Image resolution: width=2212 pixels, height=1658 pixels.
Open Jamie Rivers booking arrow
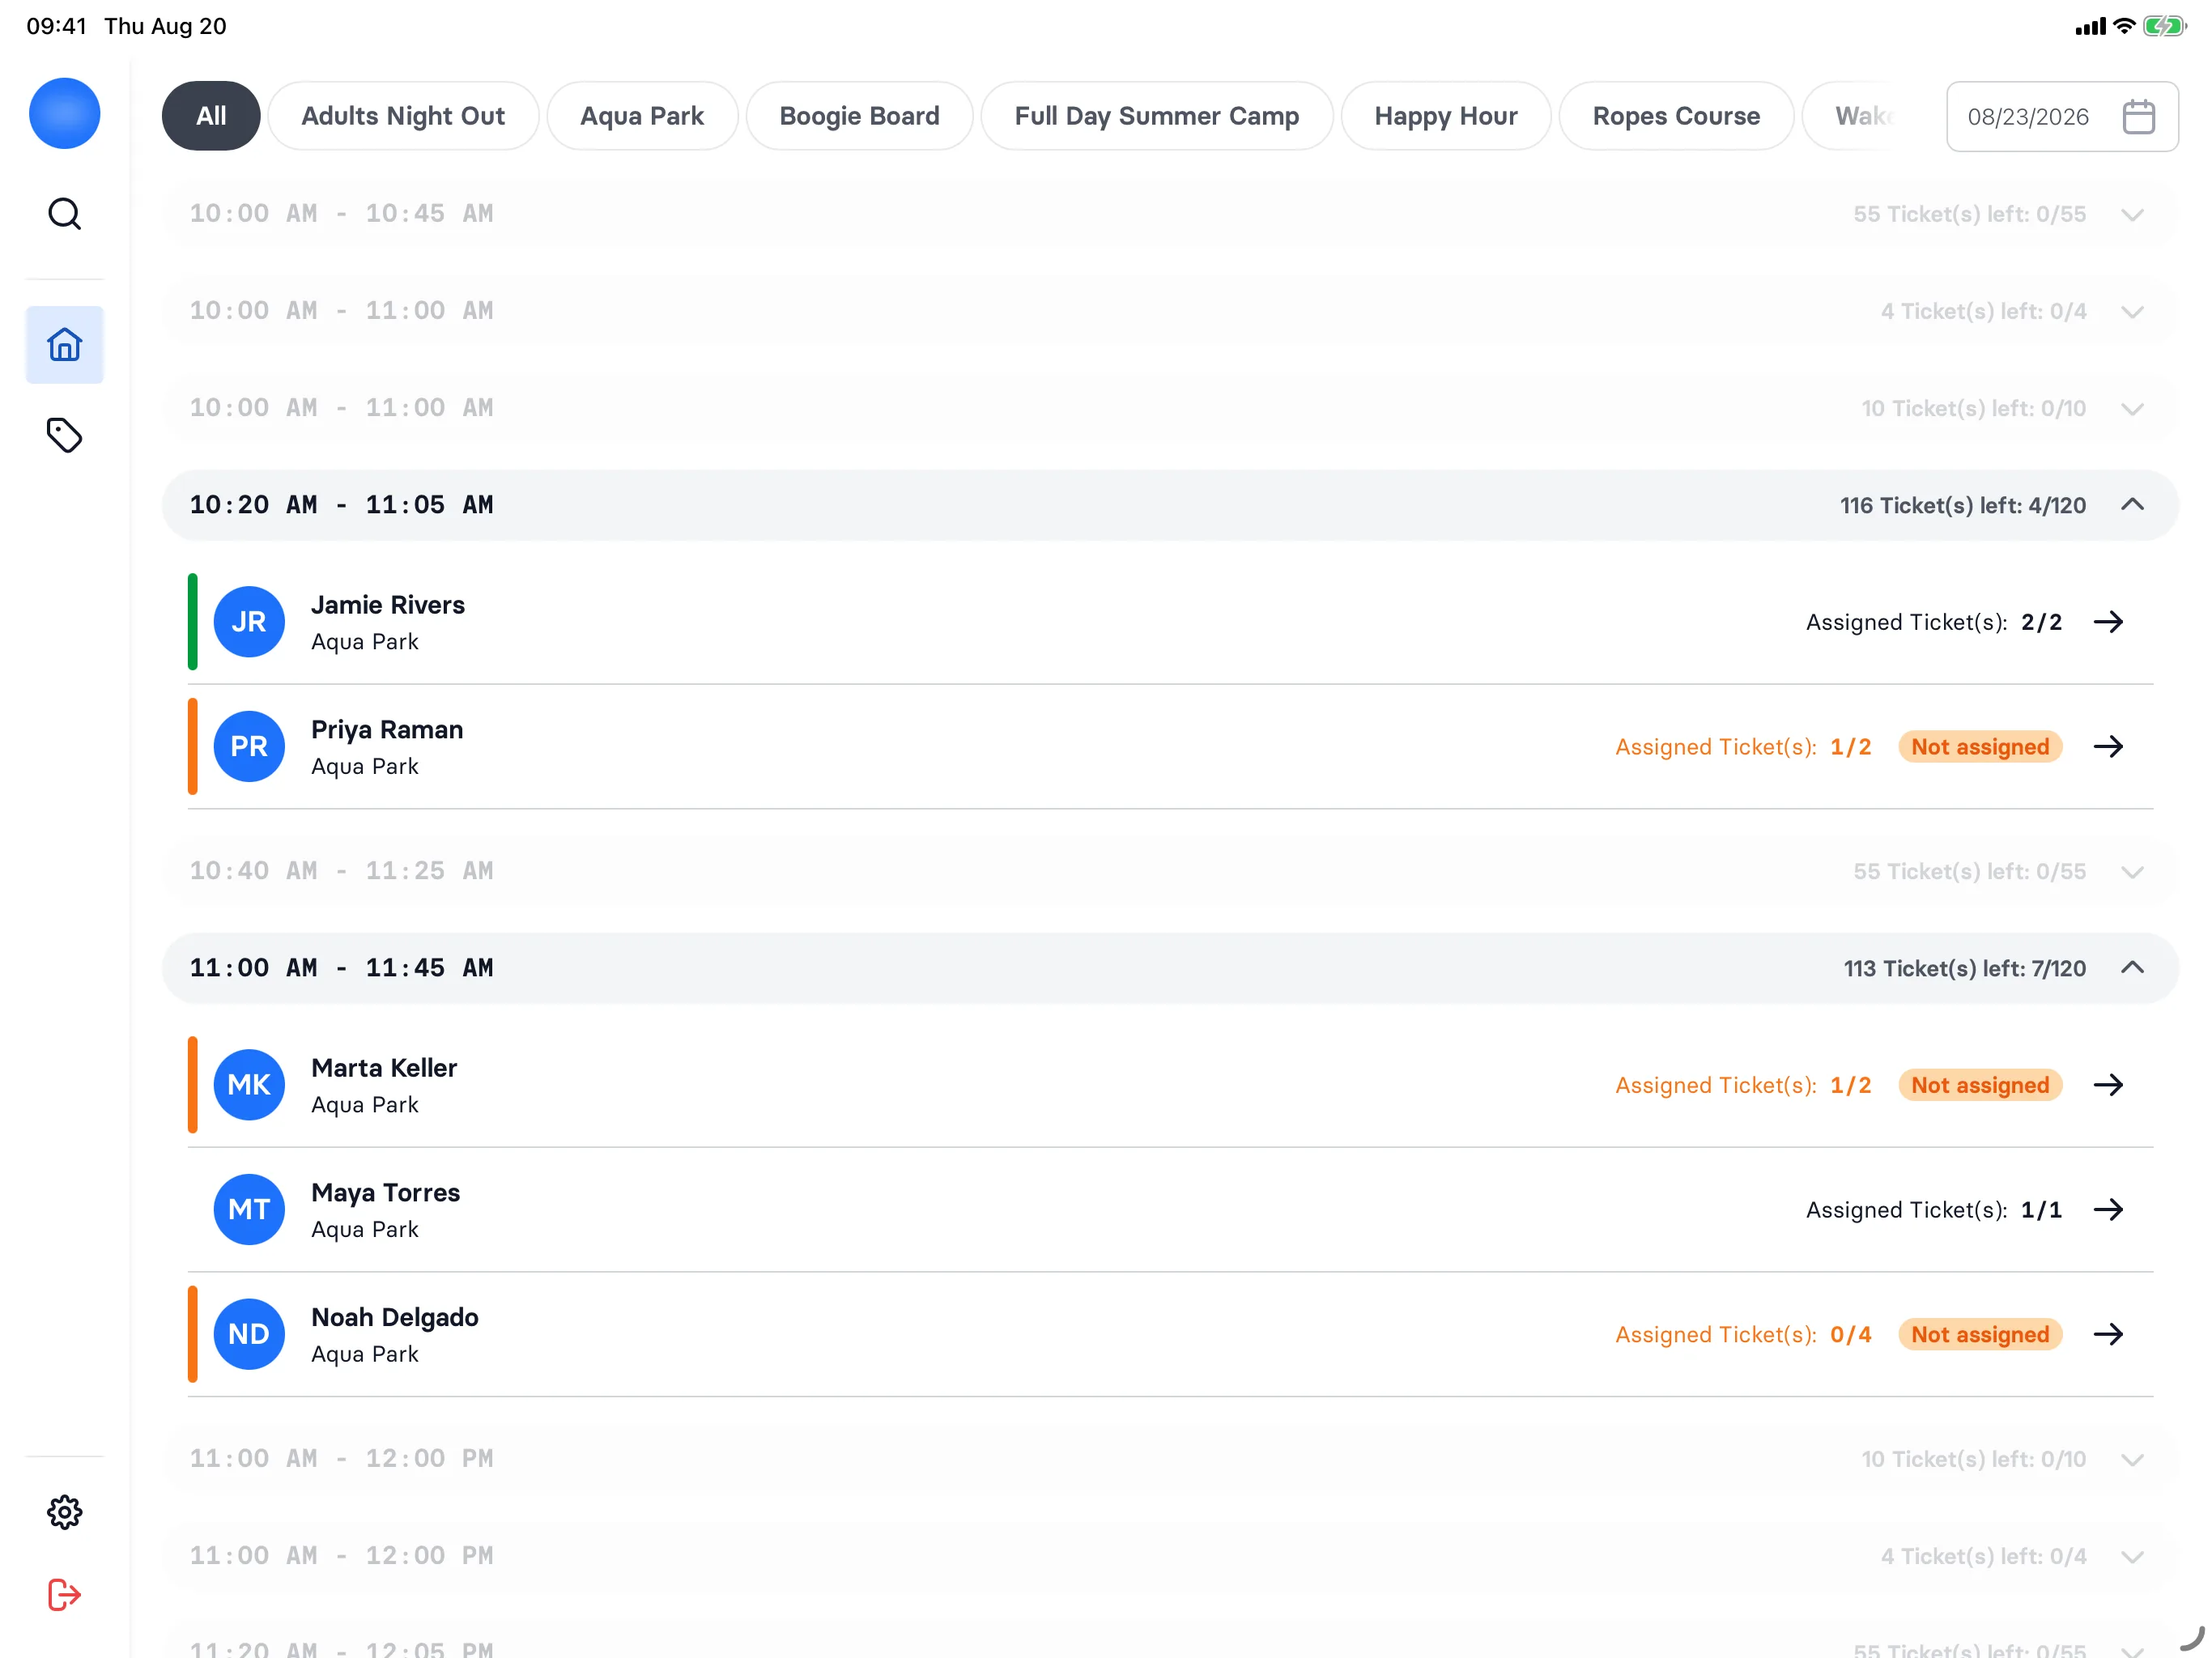[2108, 622]
